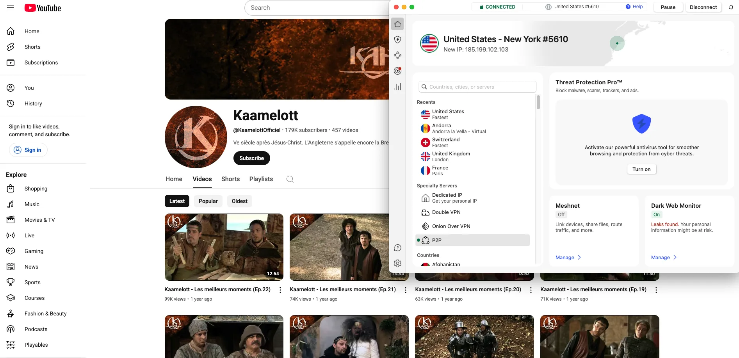Click the Onion Over VPN icon
Screen dimensions: 739x358
(425, 226)
